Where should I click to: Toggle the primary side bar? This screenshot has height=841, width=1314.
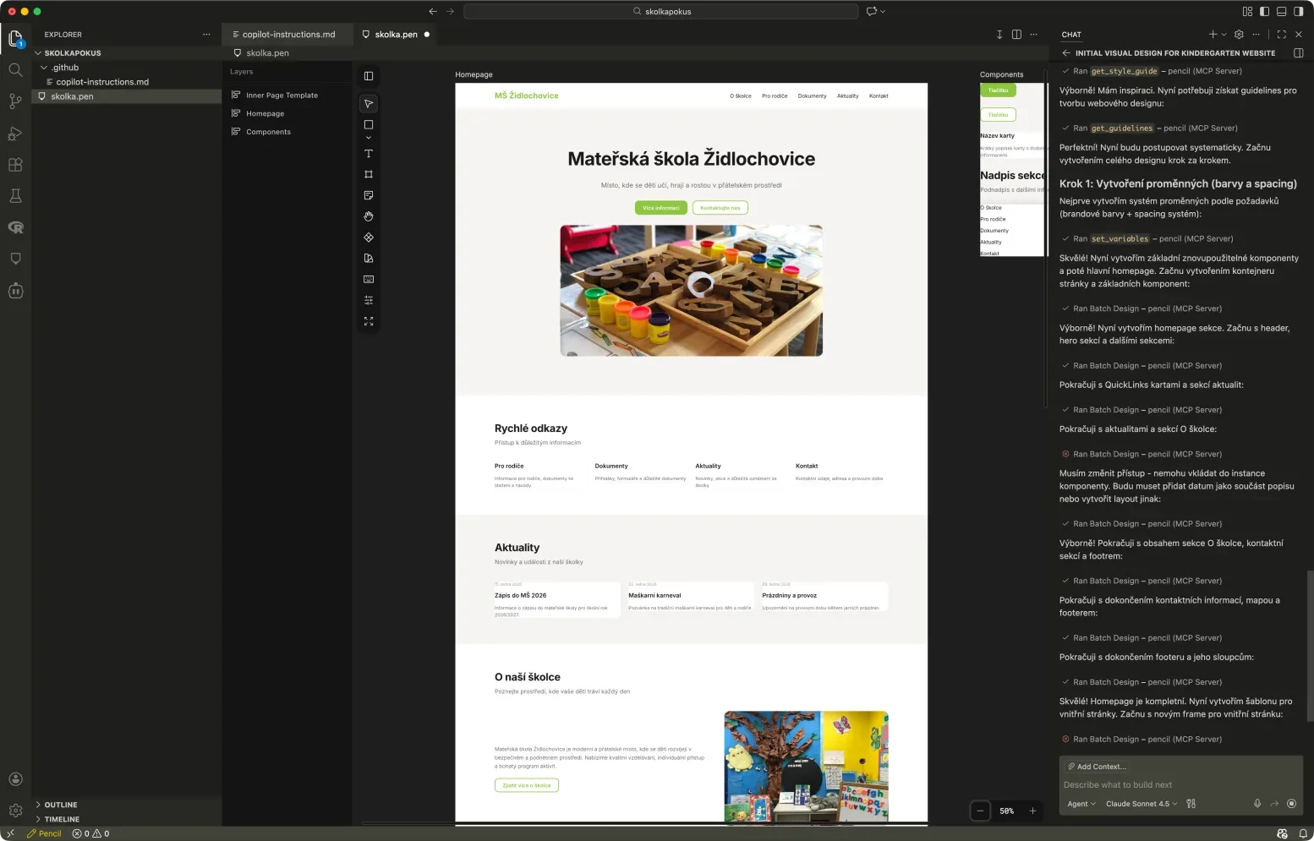(x=1264, y=12)
